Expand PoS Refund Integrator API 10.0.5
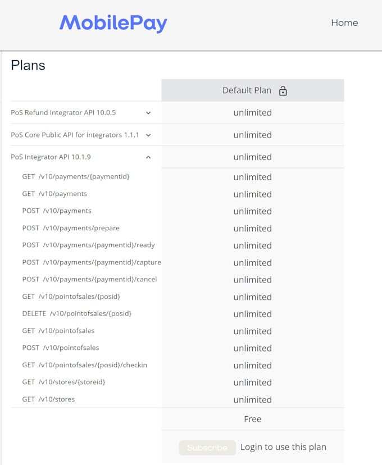 [148, 113]
